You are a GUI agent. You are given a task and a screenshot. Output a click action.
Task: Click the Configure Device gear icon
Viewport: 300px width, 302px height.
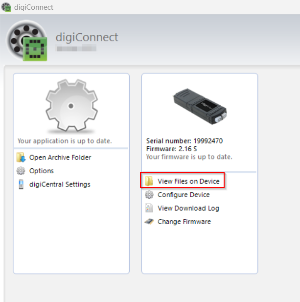[149, 195]
